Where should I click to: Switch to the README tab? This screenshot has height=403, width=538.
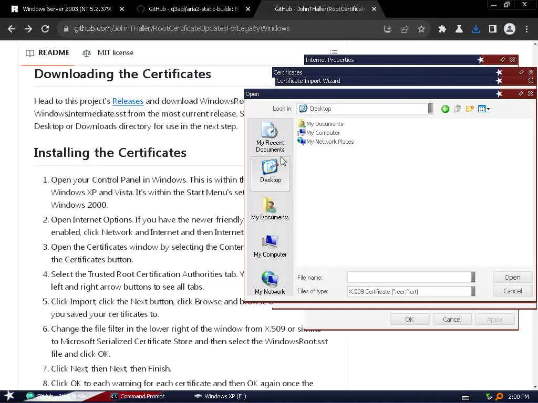pyautogui.click(x=48, y=53)
